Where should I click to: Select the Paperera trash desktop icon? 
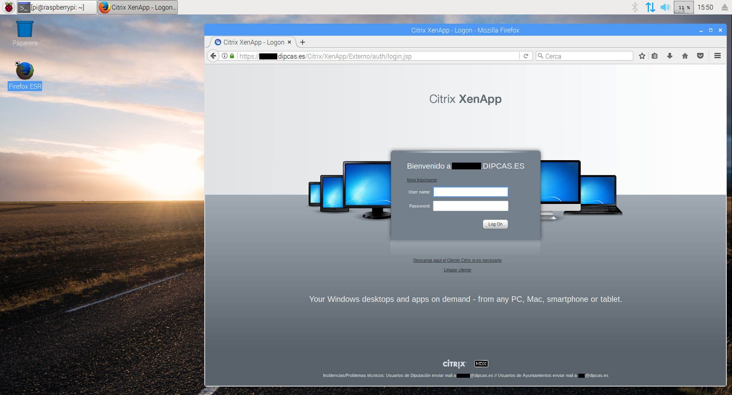[x=25, y=34]
